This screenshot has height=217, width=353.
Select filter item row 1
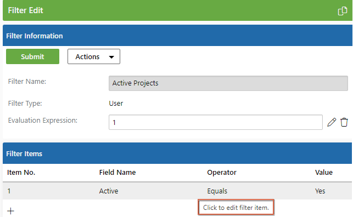click(x=177, y=191)
